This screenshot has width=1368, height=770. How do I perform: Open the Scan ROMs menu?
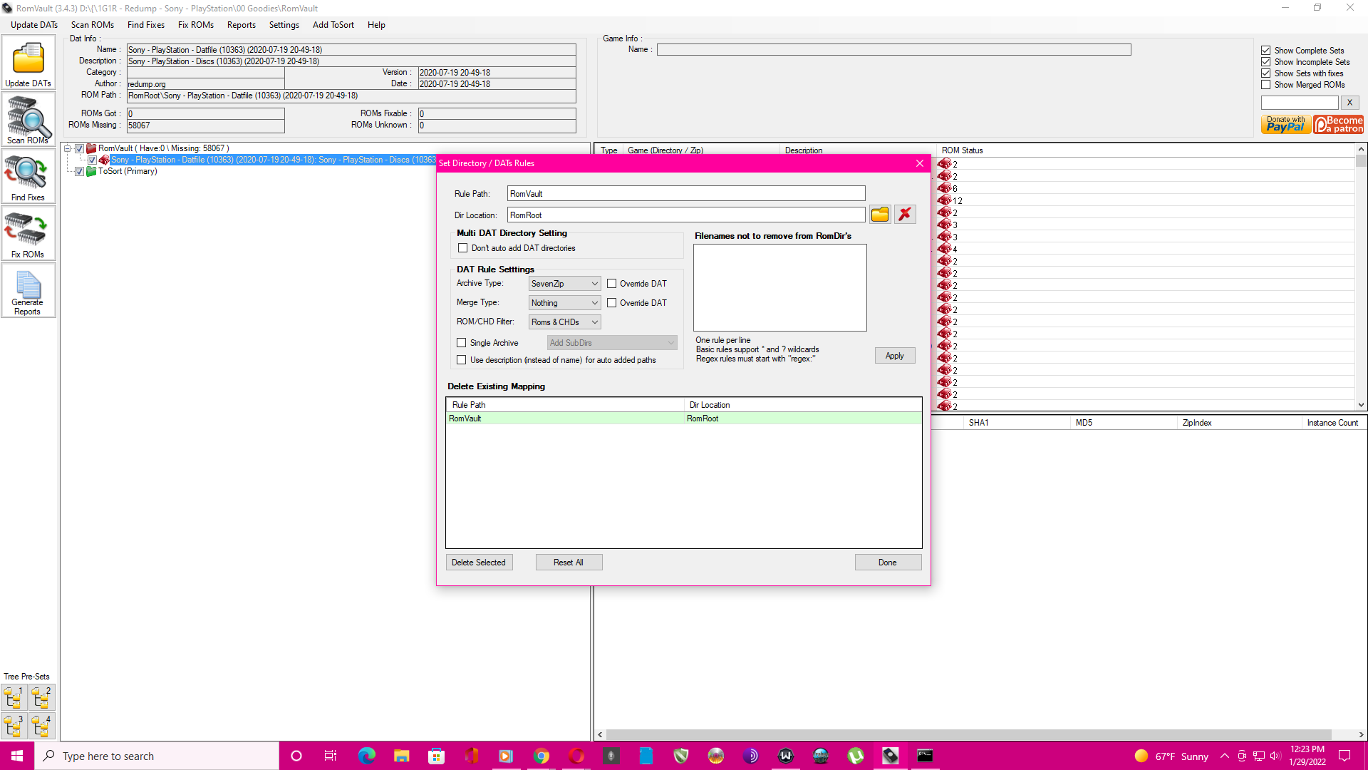pos(93,25)
